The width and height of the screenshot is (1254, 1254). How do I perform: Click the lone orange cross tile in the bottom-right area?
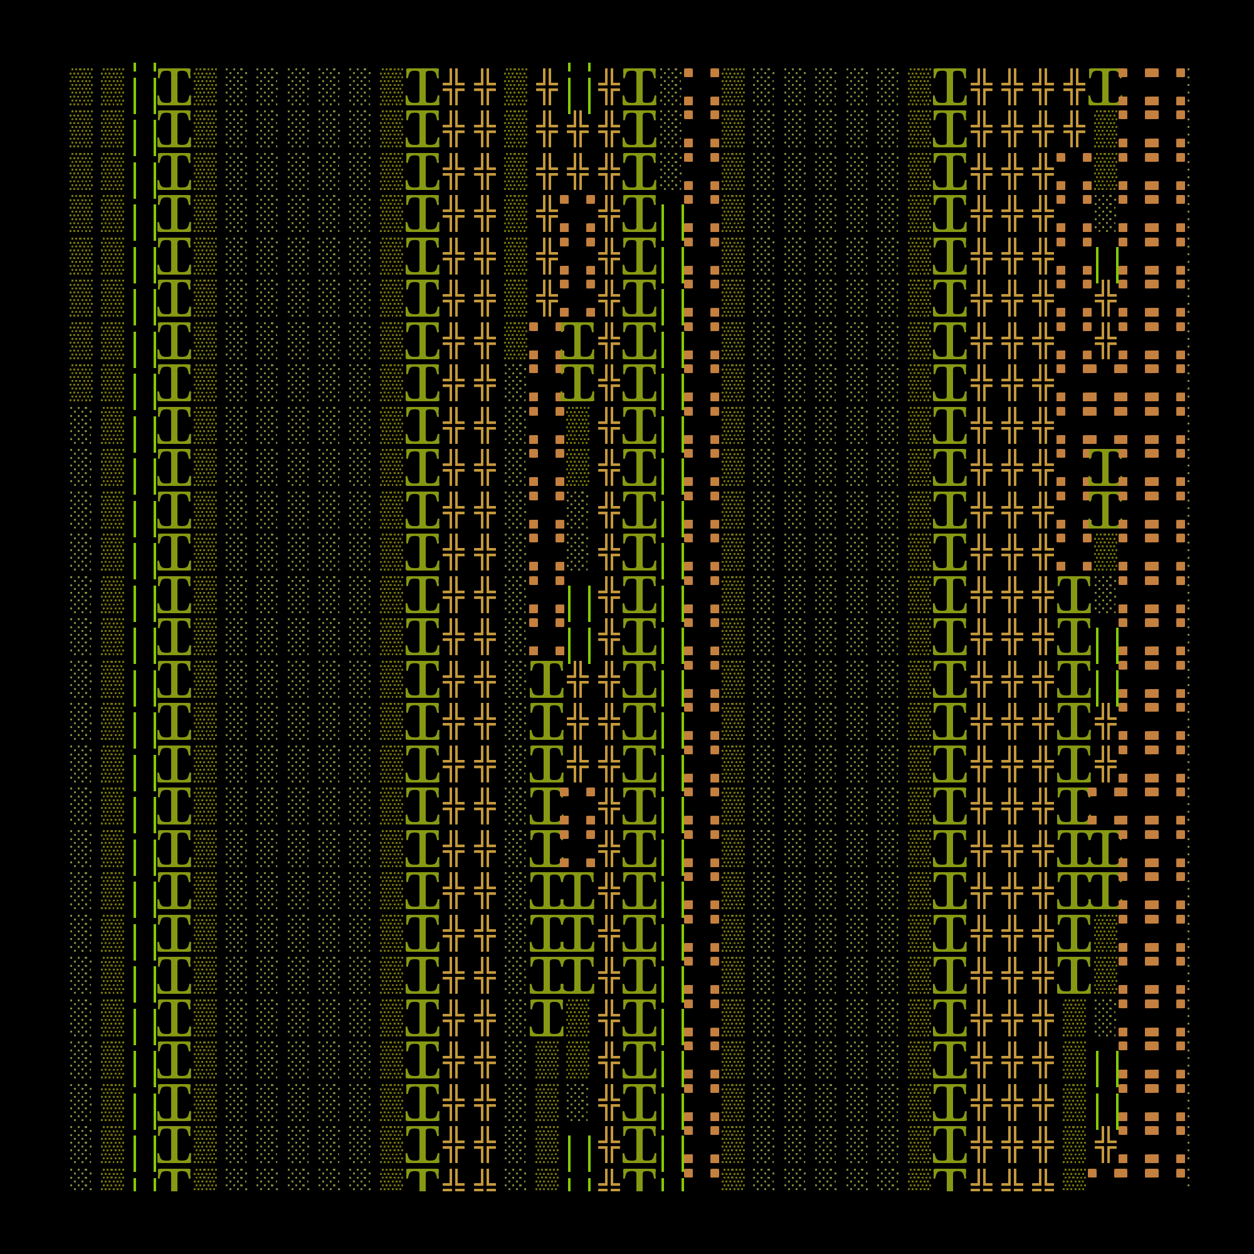click(1105, 1146)
